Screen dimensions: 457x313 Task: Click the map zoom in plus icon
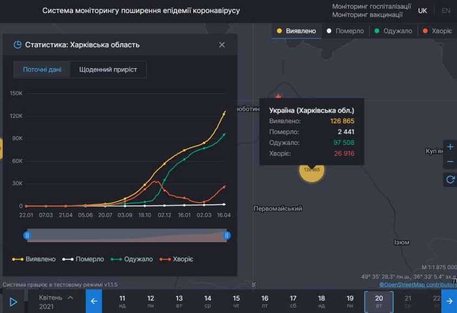tap(450, 146)
